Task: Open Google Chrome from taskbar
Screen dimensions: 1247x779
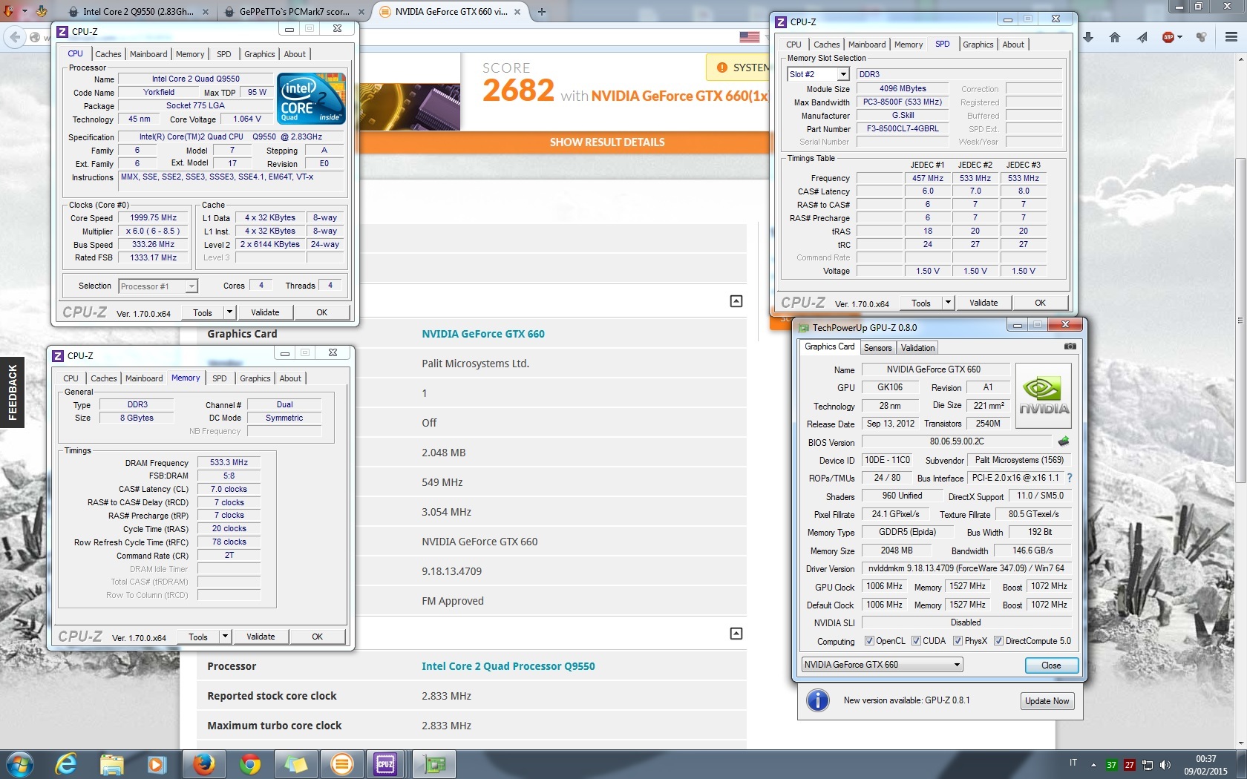Action: click(x=250, y=764)
